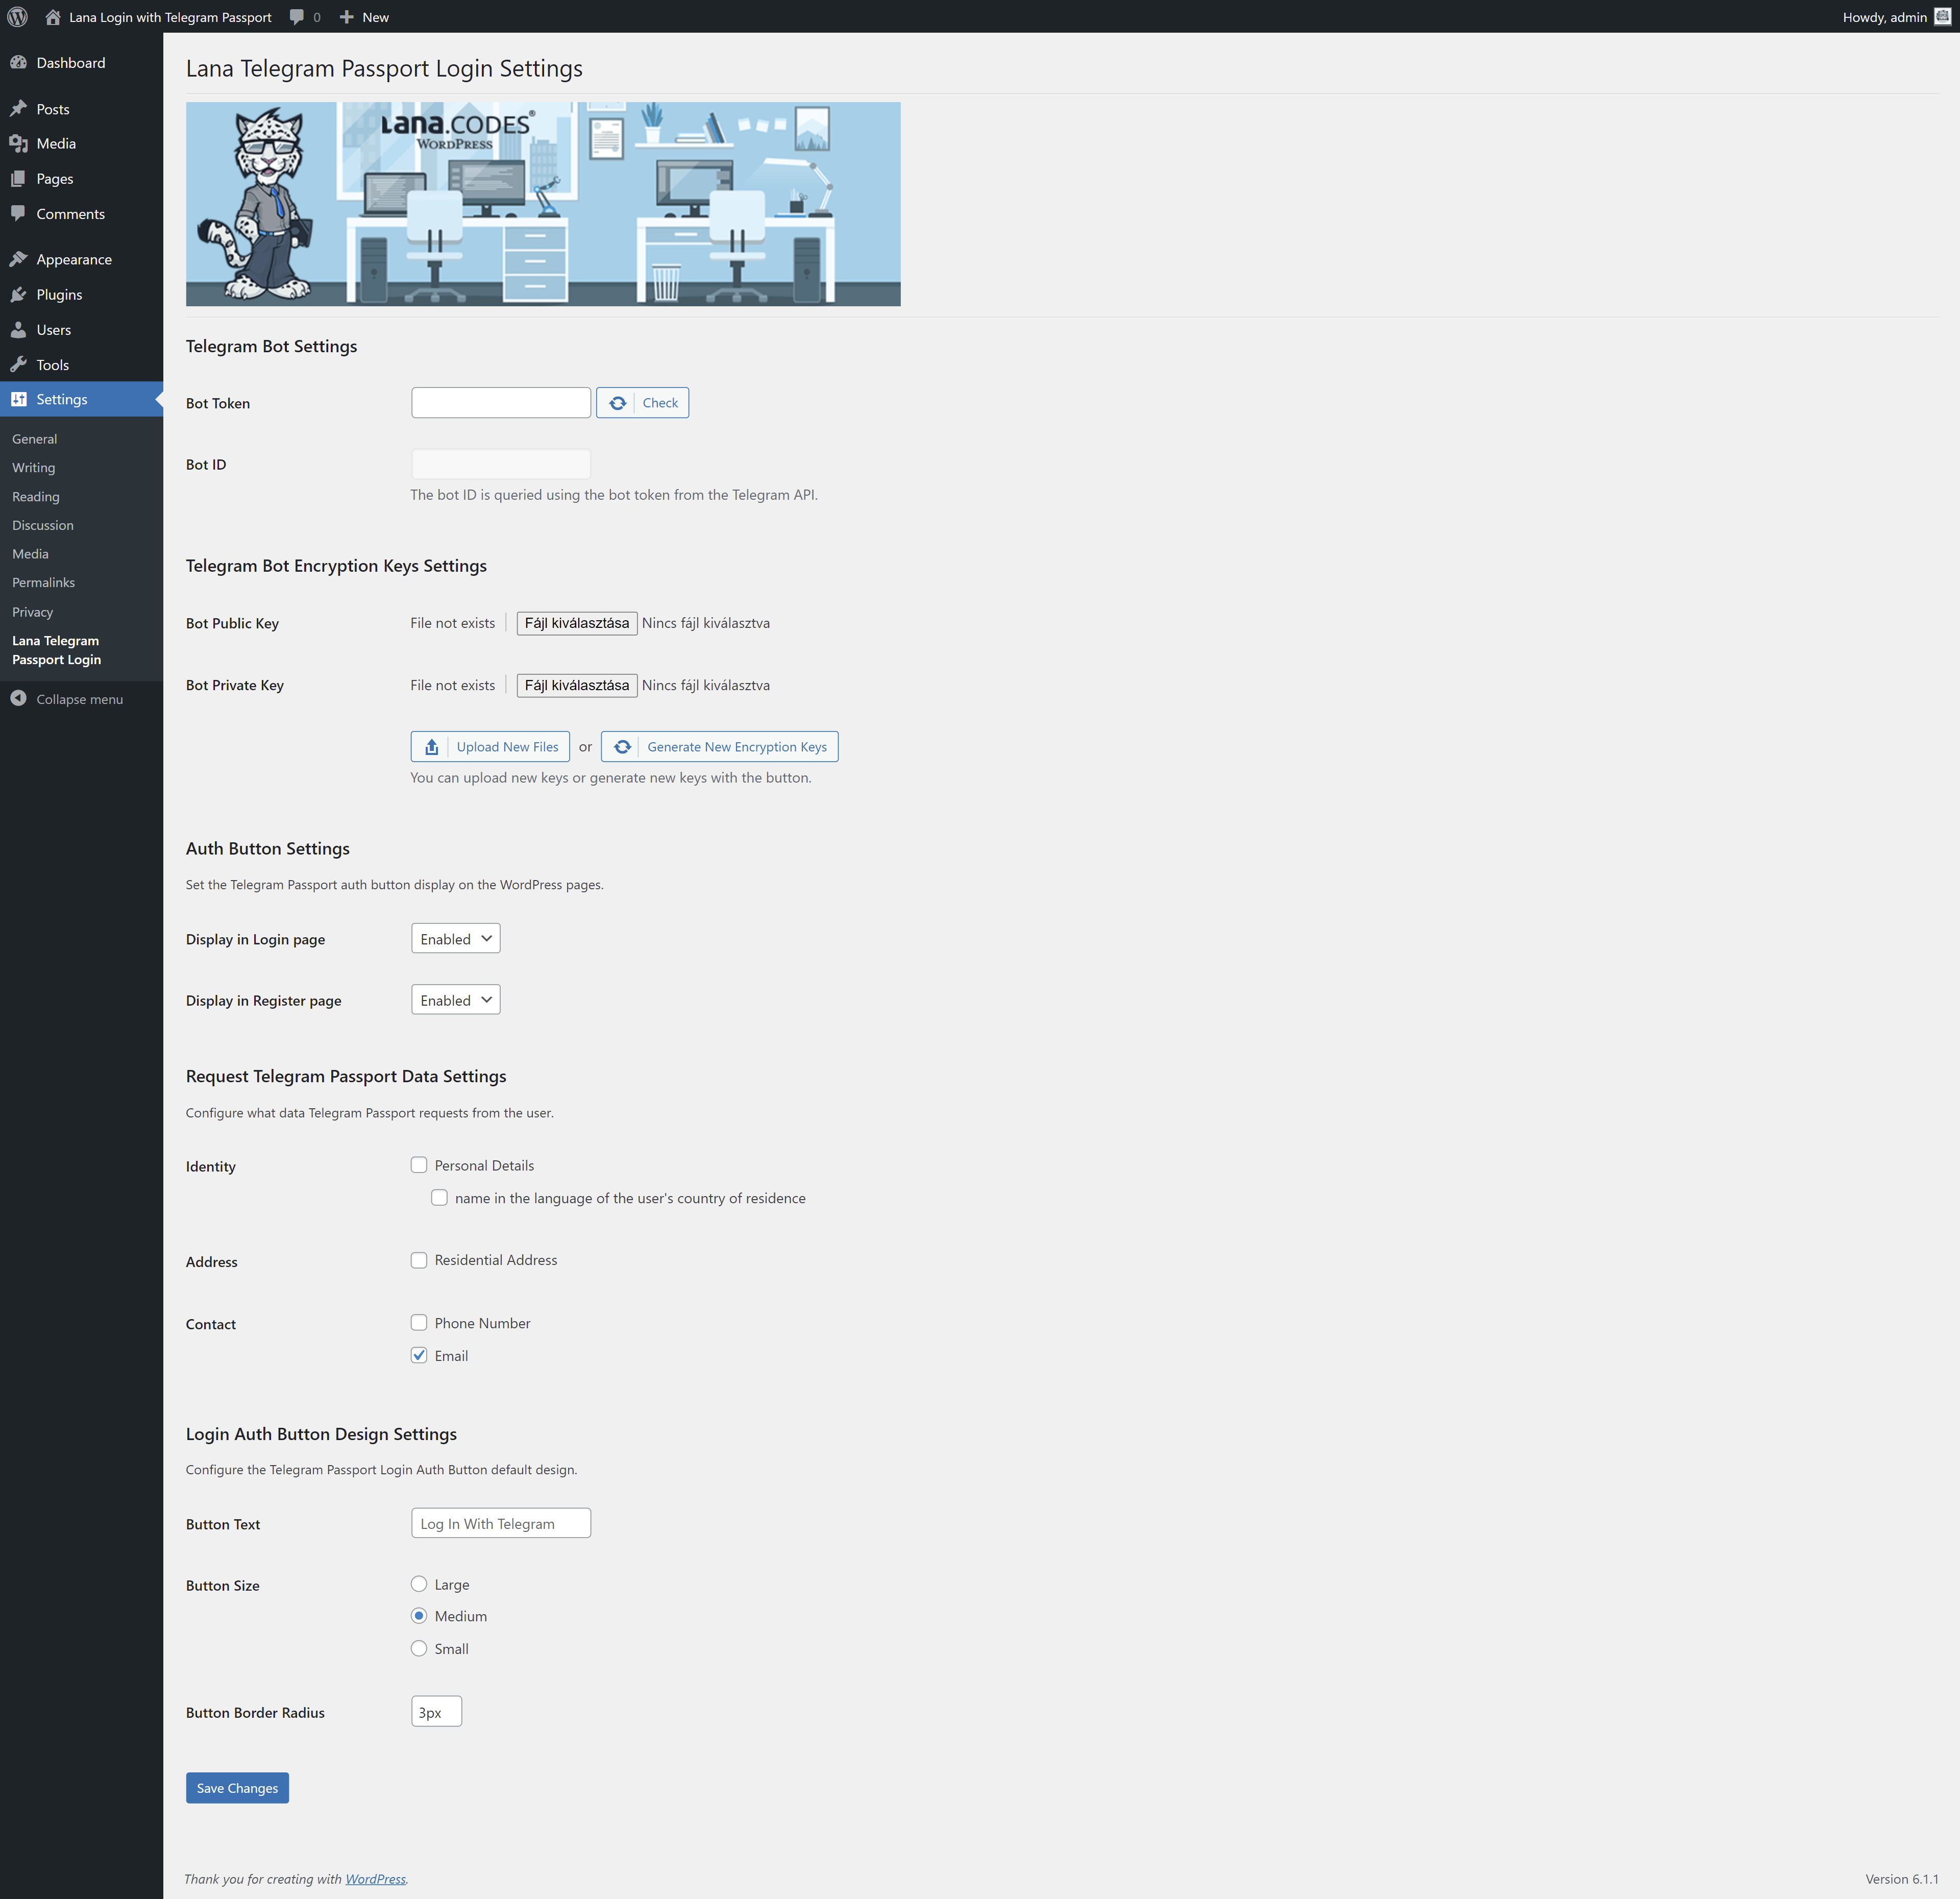
Task: Uncheck the Email checkbox under Contact
Action: (419, 1355)
